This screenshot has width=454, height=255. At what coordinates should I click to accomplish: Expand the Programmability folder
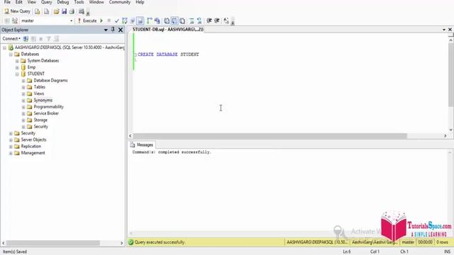coord(23,107)
